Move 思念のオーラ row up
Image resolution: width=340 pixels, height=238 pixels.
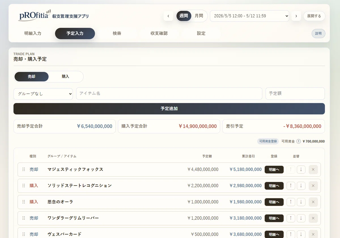point(291,202)
